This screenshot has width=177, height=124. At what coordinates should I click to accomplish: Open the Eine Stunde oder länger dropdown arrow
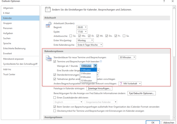[98, 70]
